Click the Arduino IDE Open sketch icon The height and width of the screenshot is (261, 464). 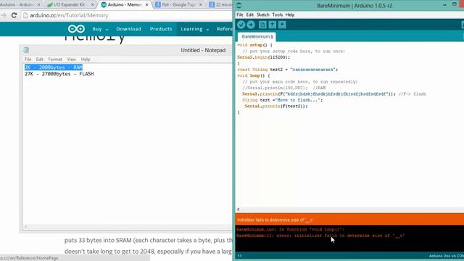273,25
